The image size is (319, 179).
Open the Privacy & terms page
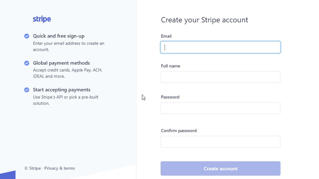pos(59,168)
